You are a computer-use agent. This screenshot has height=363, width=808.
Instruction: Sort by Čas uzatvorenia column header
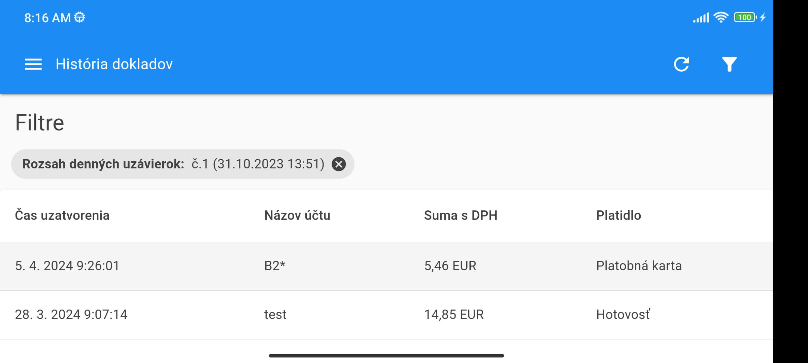[62, 215]
